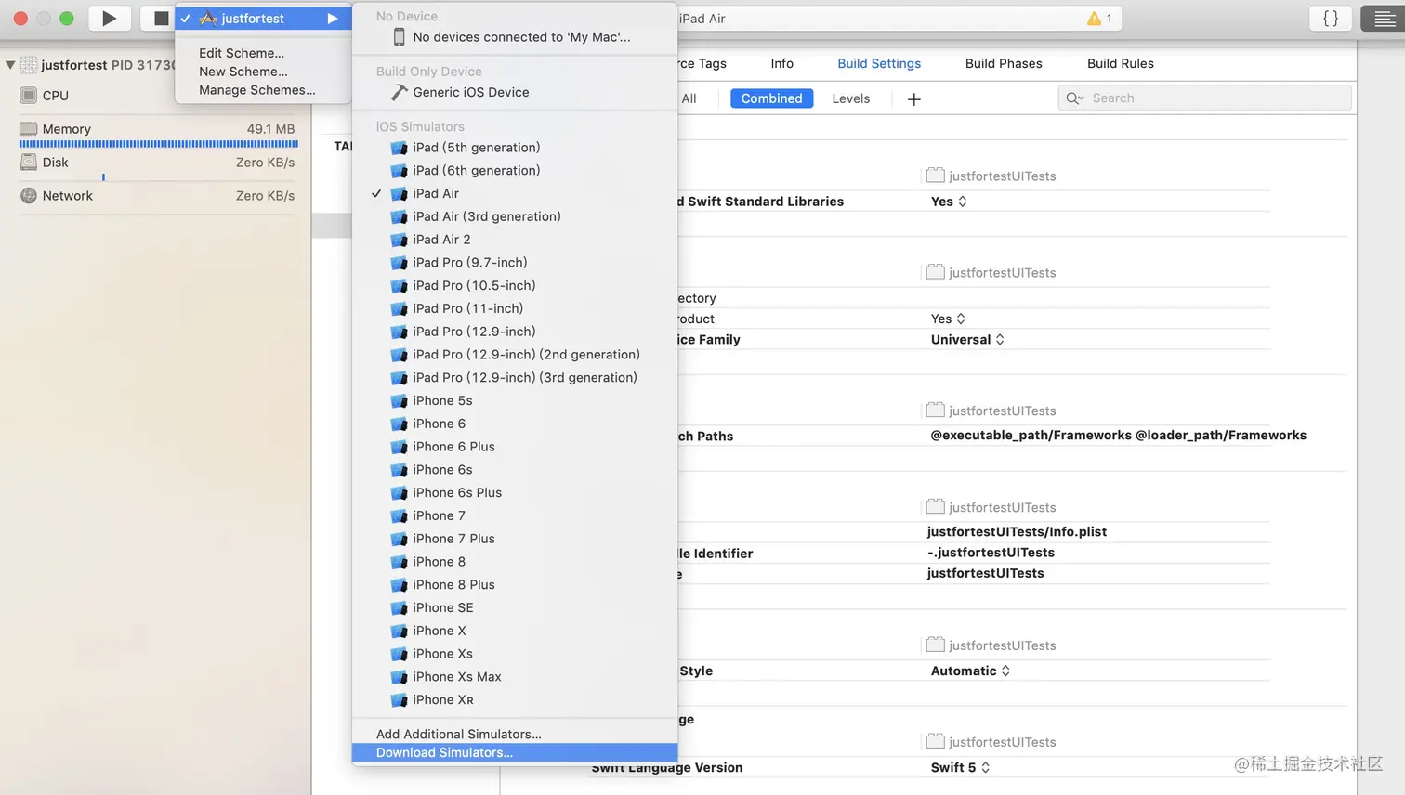Open the Swift Standard Libraries Yes dropdown
Image resolution: width=1405 pixels, height=795 pixels.
pyautogui.click(x=949, y=202)
